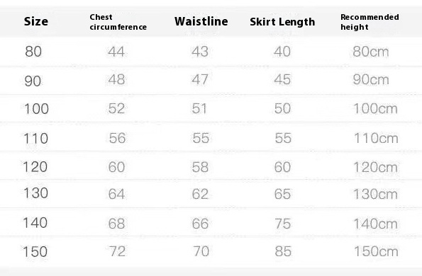The width and height of the screenshot is (422, 276).
Task: Select chest circumference value 72
Action: coord(117,251)
